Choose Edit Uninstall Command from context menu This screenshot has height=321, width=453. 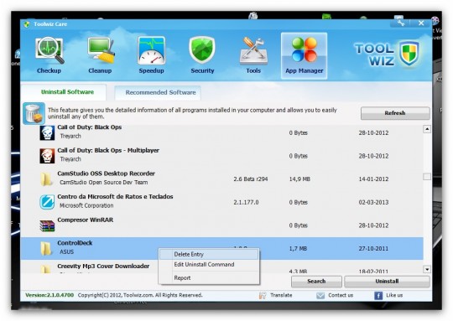point(209,264)
